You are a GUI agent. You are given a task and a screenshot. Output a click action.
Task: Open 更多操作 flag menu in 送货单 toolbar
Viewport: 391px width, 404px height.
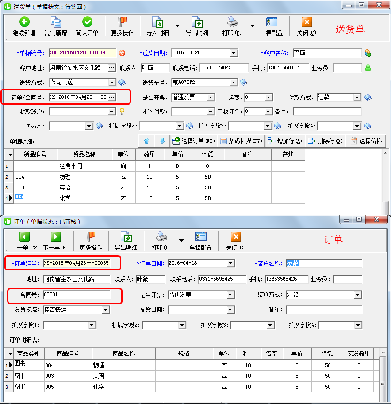(x=122, y=22)
